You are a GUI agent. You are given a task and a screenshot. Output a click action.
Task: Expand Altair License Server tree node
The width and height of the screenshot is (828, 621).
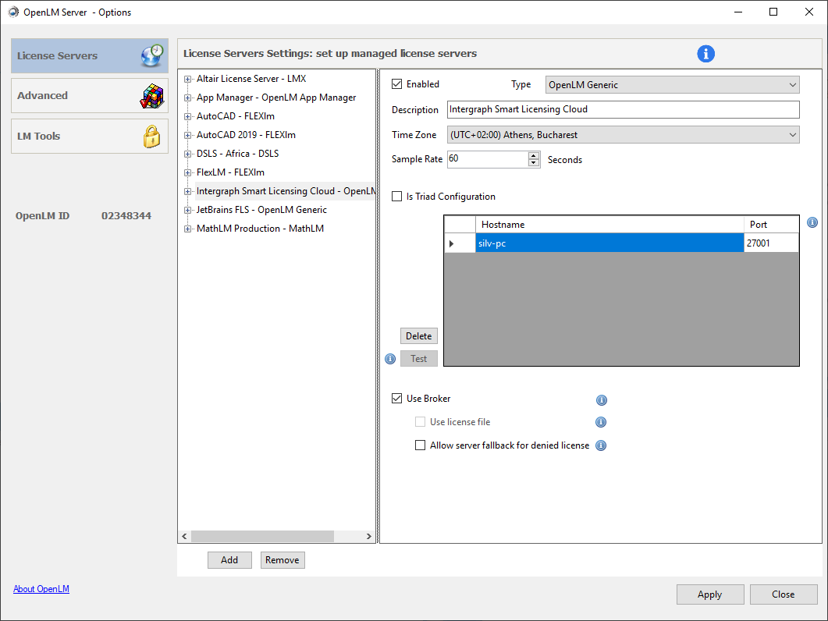[188, 79]
